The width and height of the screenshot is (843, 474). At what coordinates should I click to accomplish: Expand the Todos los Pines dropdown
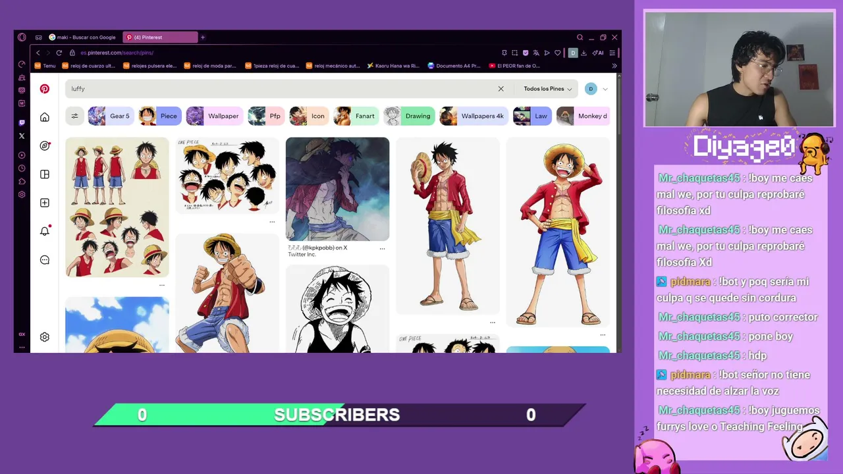click(x=548, y=89)
